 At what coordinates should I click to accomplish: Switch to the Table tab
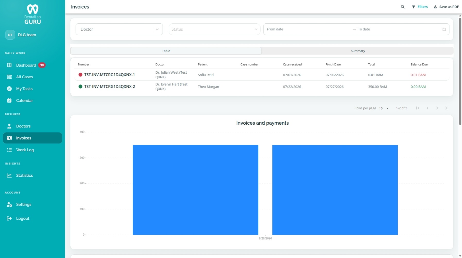pos(166,51)
